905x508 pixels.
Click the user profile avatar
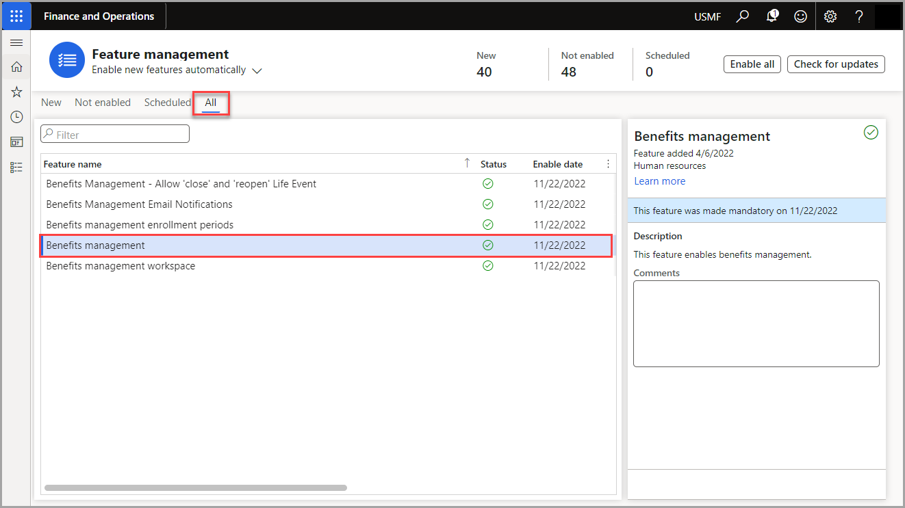[888, 16]
